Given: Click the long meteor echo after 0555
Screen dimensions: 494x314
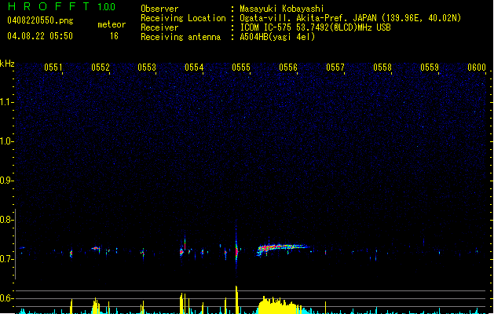Looking at the screenshot, I should (284, 249).
